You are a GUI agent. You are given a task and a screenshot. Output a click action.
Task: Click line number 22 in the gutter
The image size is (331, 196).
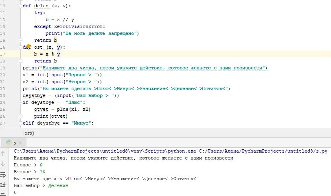pyautogui.click(x=2, y=88)
